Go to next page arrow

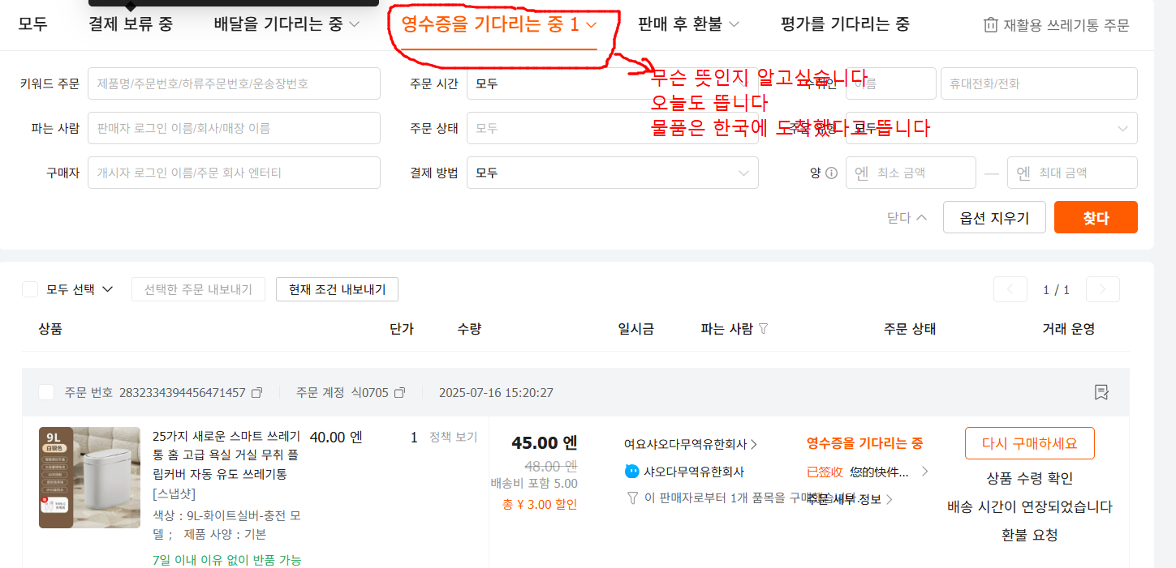point(1102,289)
